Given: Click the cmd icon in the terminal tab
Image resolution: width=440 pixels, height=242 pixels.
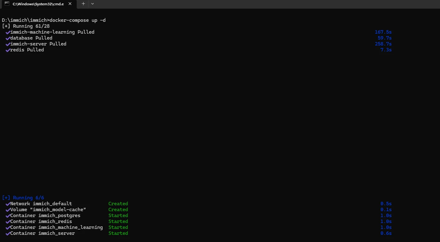Looking at the screenshot, I should point(7,4).
